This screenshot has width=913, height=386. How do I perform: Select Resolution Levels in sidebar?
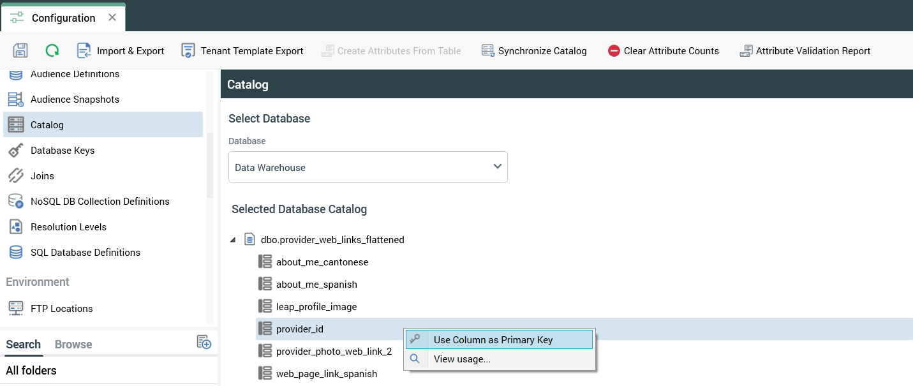[x=68, y=227]
